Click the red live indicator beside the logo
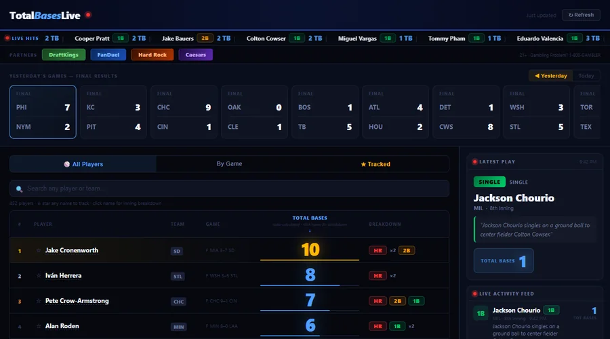610x339 pixels. click(x=88, y=15)
